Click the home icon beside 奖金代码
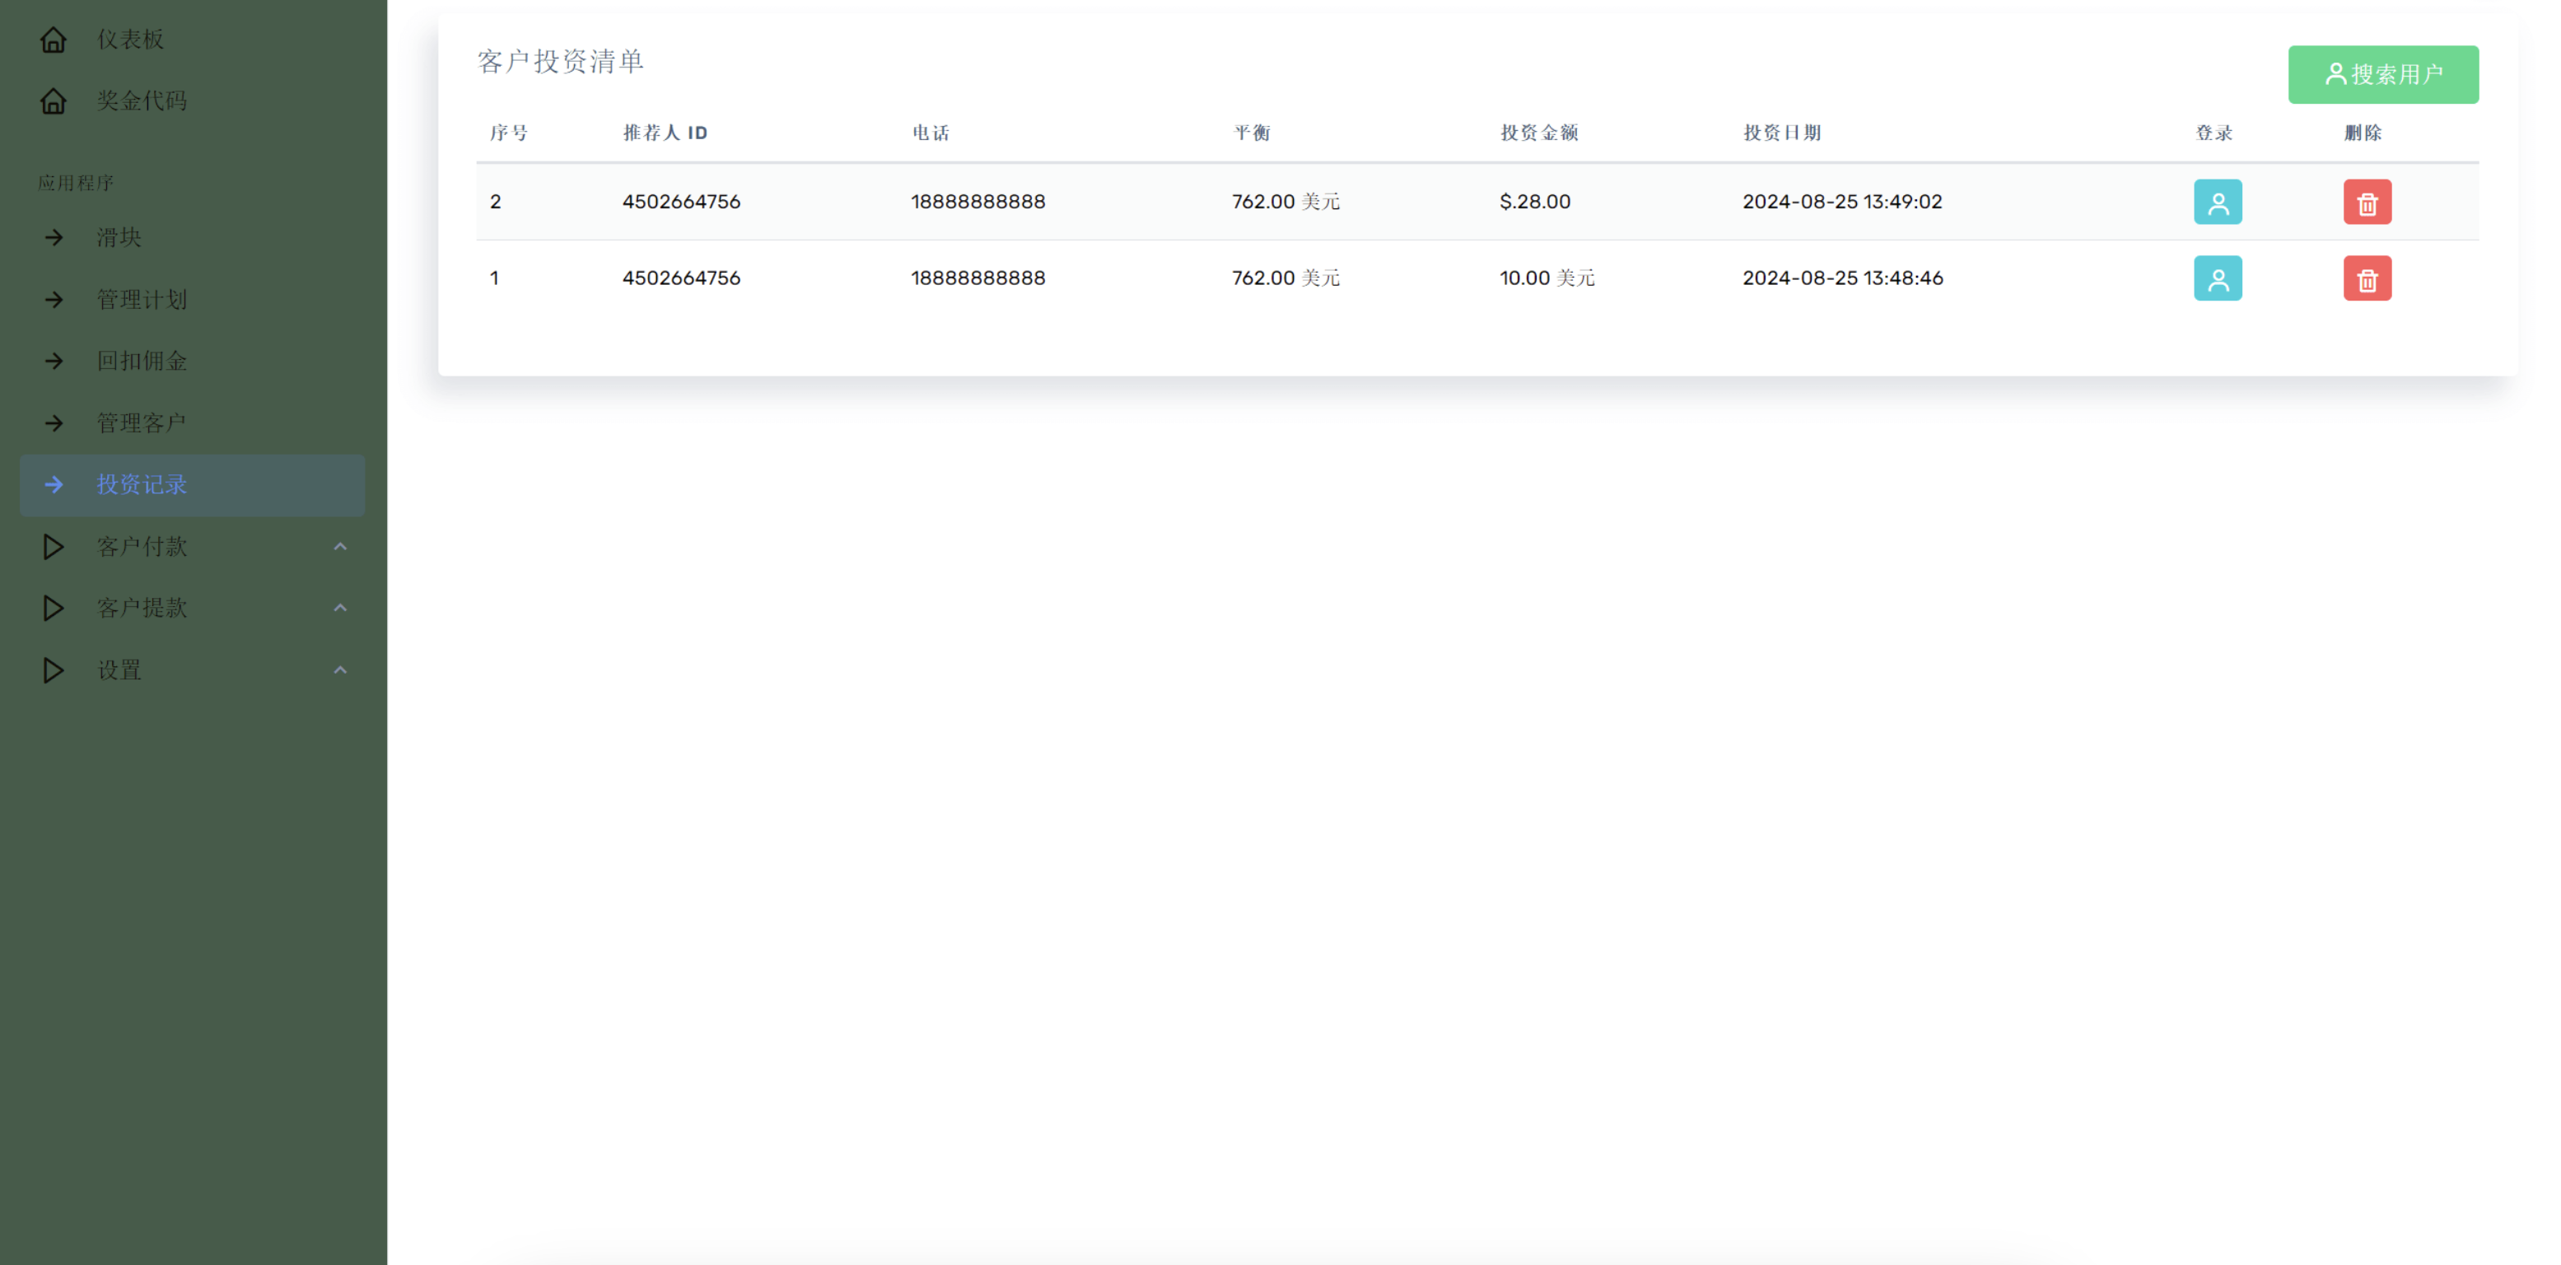This screenshot has width=2561, height=1265. tap(54, 101)
